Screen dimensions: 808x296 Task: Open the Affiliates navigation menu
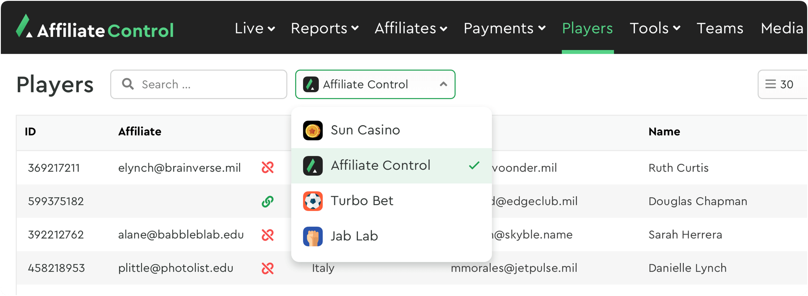coord(410,28)
